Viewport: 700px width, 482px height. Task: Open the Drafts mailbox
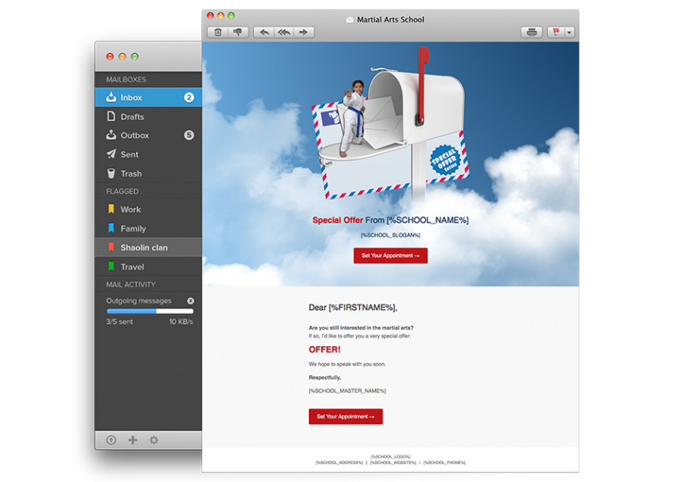pyautogui.click(x=148, y=116)
